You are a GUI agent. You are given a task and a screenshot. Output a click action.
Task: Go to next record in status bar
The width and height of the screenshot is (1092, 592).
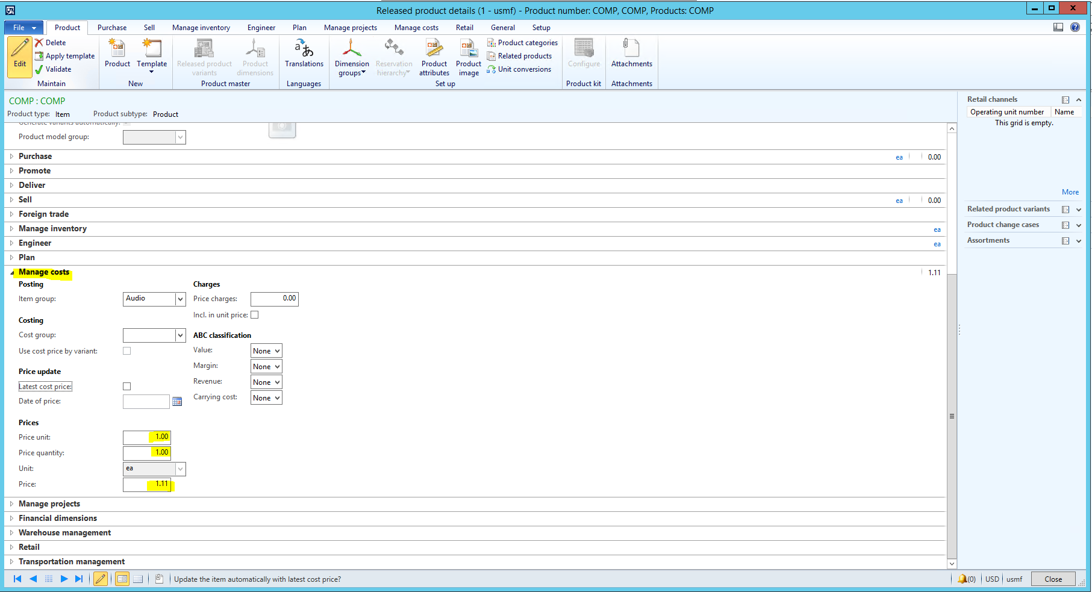(x=64, y=579)
